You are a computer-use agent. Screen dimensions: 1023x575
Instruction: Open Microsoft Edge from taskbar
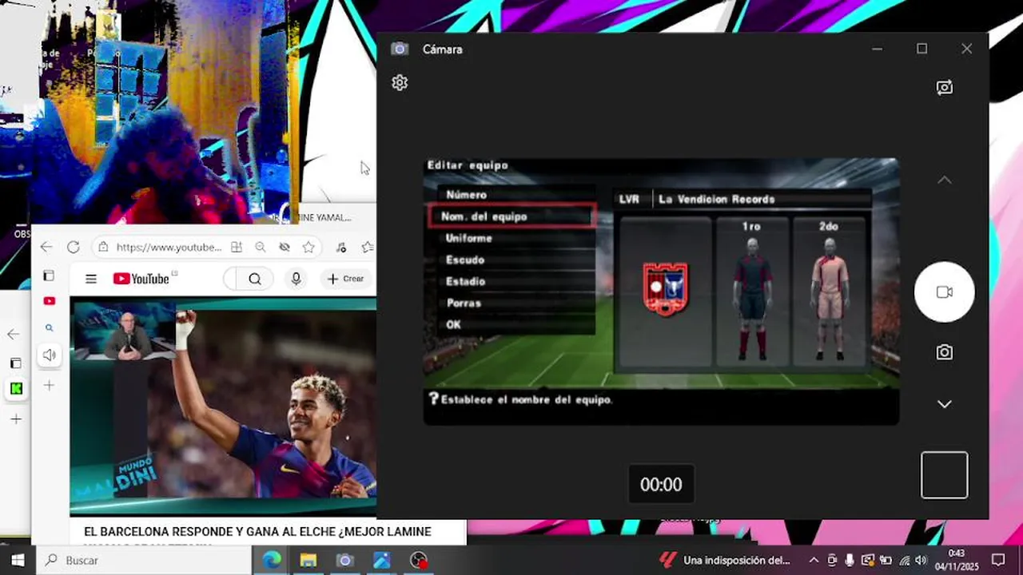coord(272,561)
